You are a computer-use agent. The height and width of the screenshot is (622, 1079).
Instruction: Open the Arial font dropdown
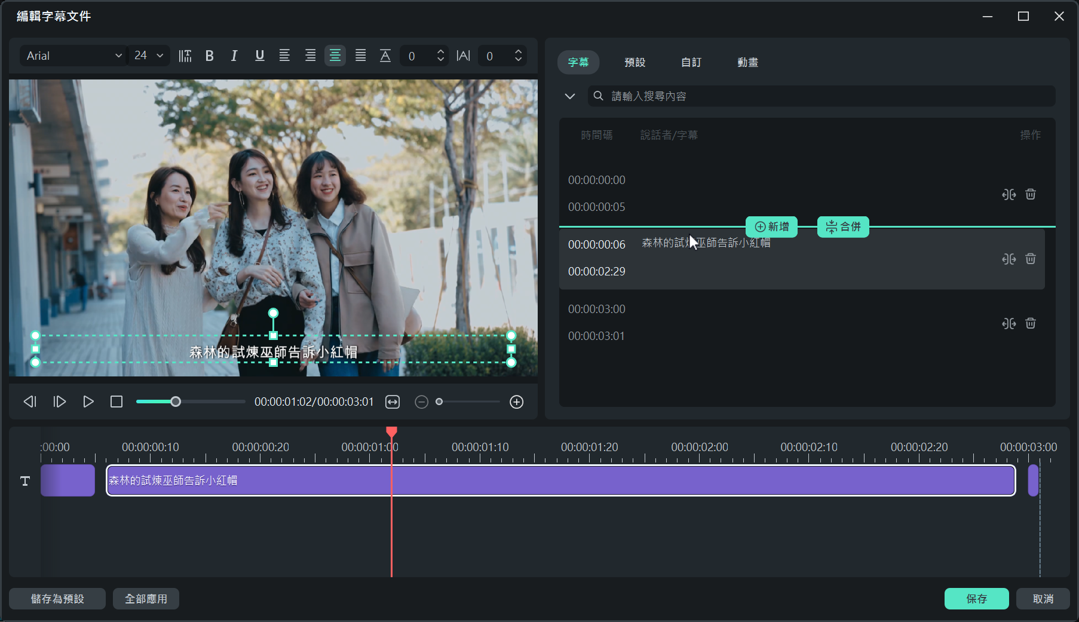(x=73, y=56)
